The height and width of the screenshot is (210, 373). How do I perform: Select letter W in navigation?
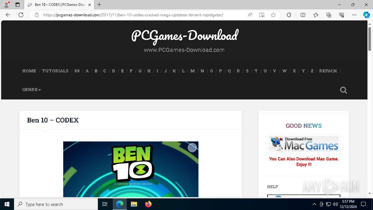(284, 71)
